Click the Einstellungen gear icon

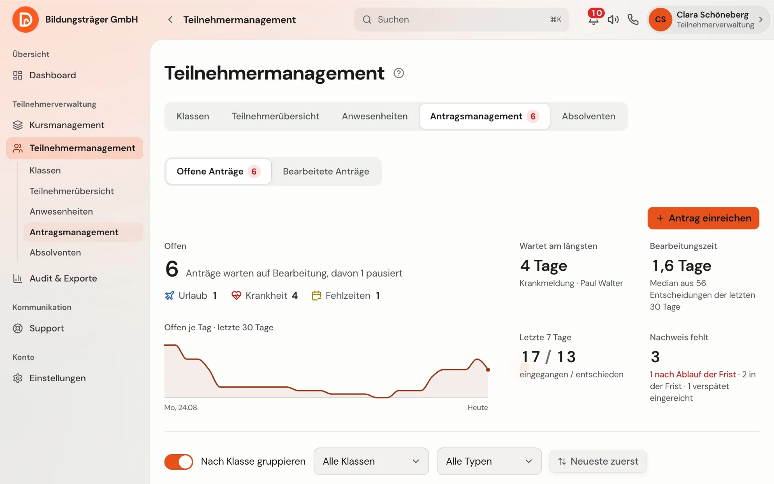[x=17, y=378]
